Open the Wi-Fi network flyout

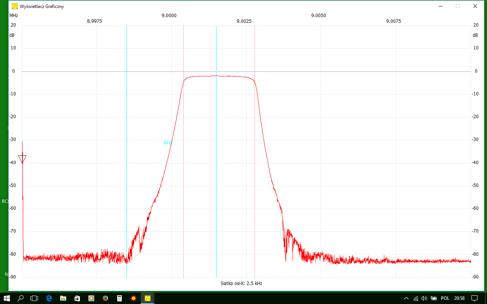tap(416, 298)
